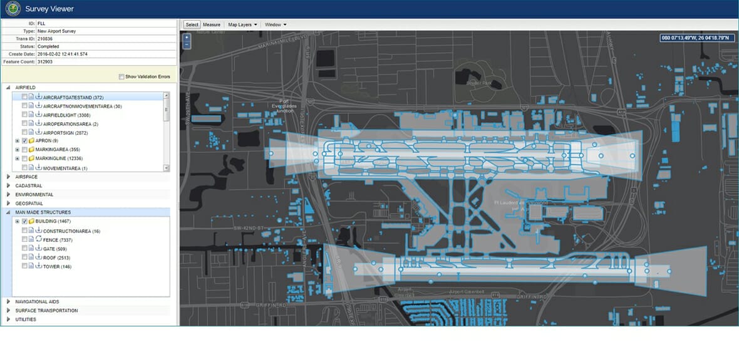Click the document icon next to AIRPORTSIGN
Image resolution: width=739 pixels, height=357 pixels.
[x=32, y=133]
